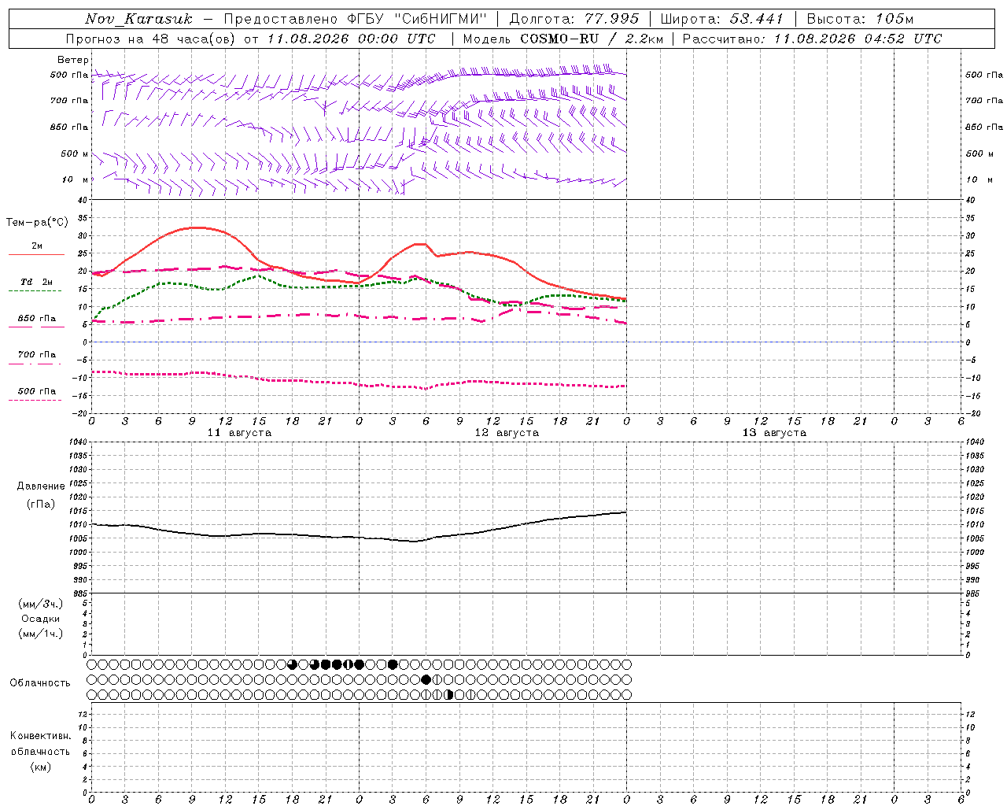Click the first cloud circle in top cloudiness row

pyautogui.click(x=92, y=664)
